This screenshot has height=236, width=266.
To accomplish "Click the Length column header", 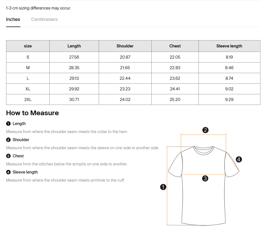I will tap(74, 46).
